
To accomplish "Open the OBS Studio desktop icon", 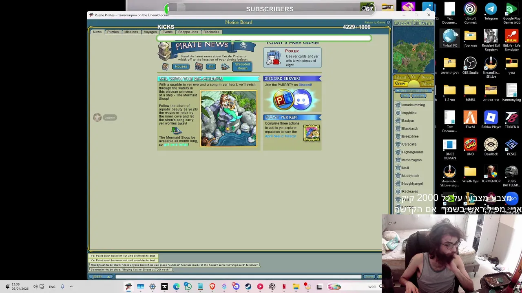I will coord(470,65).
